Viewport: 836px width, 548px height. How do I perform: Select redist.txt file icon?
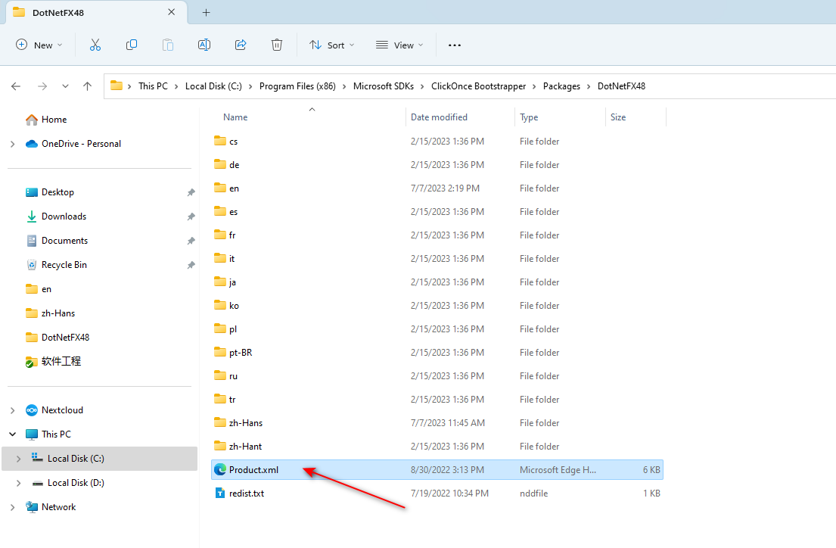(x=219, y=493)
